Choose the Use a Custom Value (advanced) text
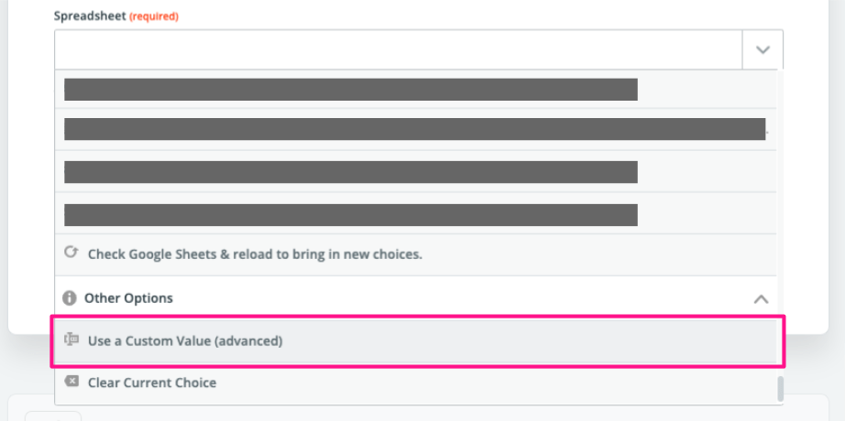845x421 pixels. (x=185, y=341)
